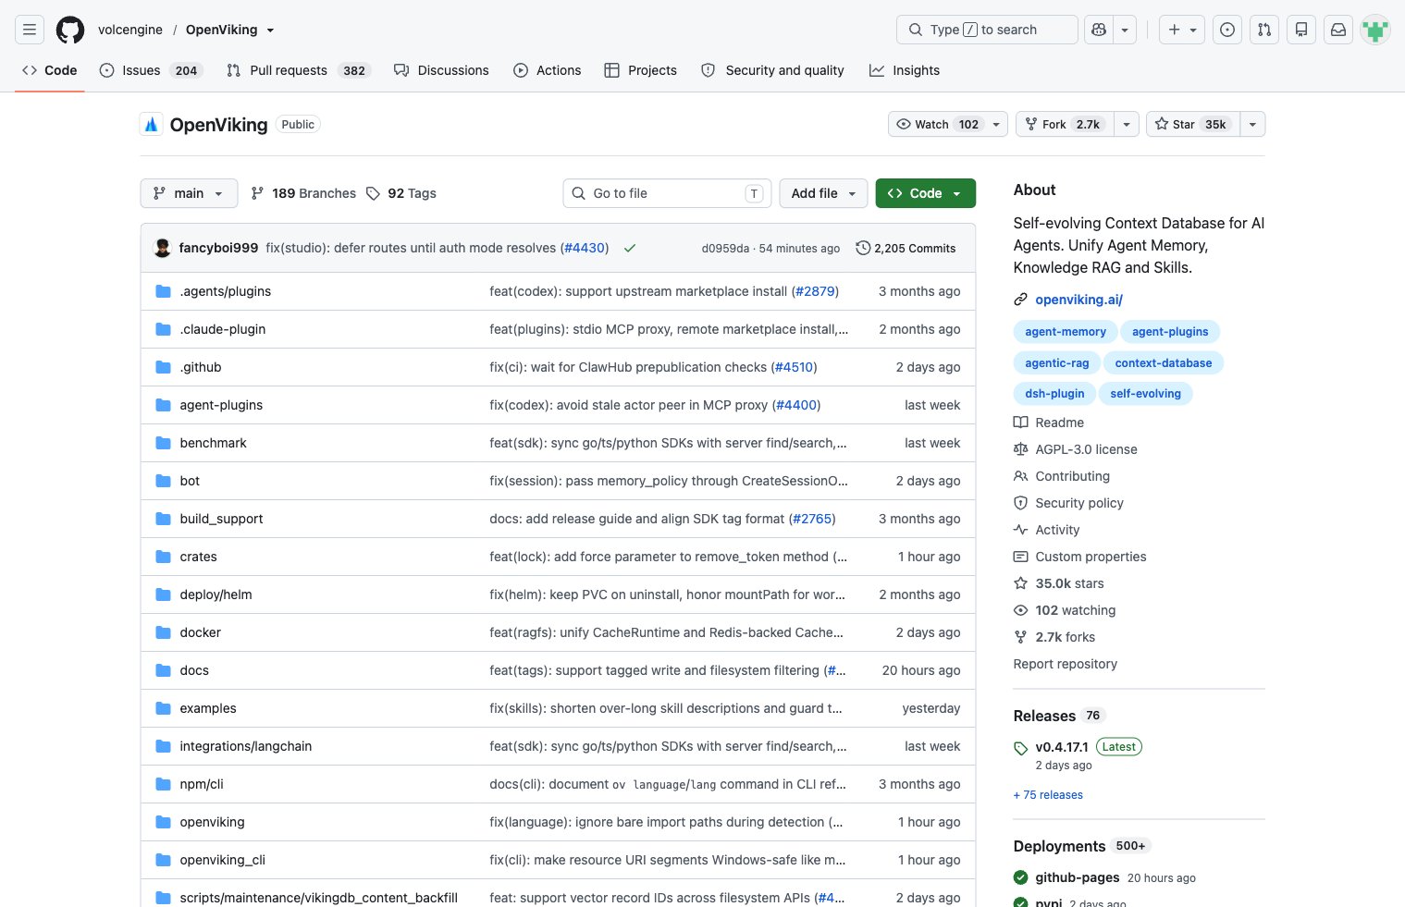The height and width of the screenshot is (907, 1405).
Task: Click the Go to file search field
Action: point(666,193)
